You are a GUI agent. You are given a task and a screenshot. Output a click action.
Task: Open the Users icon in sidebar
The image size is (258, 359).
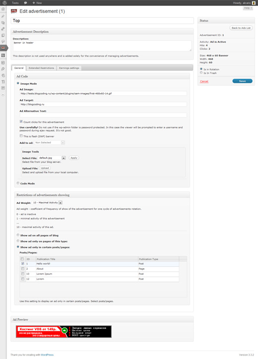coord(3,75)
